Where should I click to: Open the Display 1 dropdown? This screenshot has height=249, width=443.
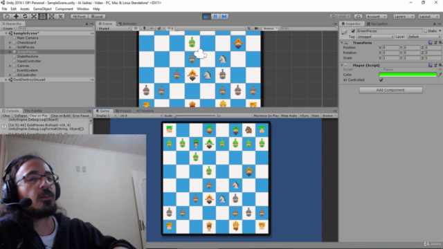(x=106, y=116)
